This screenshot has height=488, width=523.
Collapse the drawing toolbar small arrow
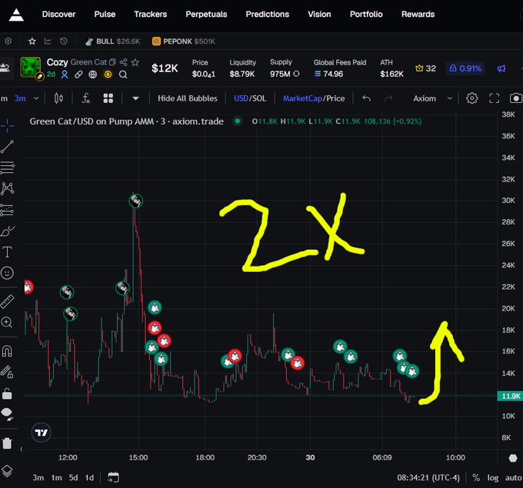pyautogui.click(x=22, y=450)
